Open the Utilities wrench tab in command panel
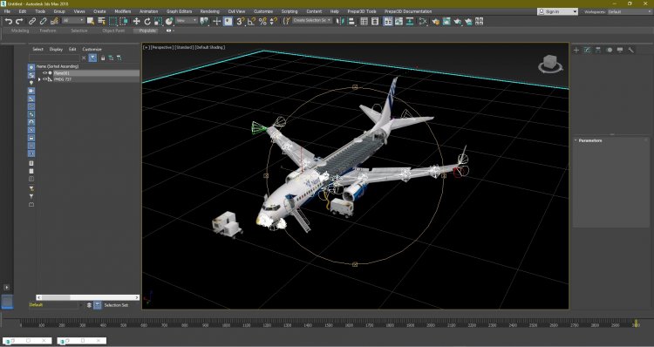Screen dimensions: 654x347 click(630, 50)
